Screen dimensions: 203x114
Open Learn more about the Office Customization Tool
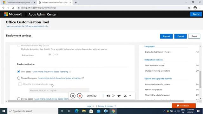point(28,26)
